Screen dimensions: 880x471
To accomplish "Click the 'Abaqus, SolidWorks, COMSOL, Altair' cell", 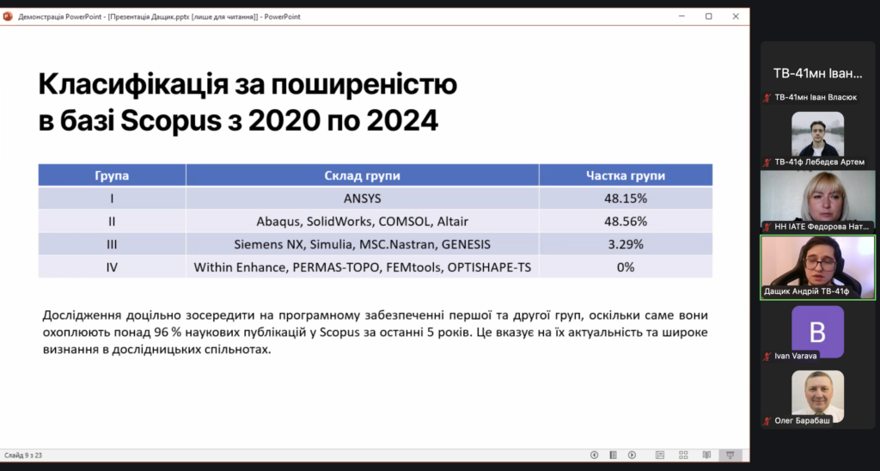I will (x=362, y=221).
